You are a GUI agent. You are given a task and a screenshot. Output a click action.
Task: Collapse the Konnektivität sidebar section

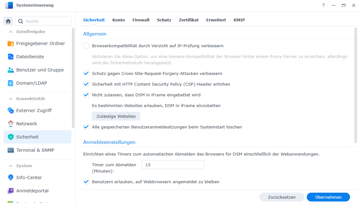(x=11, y=99)
